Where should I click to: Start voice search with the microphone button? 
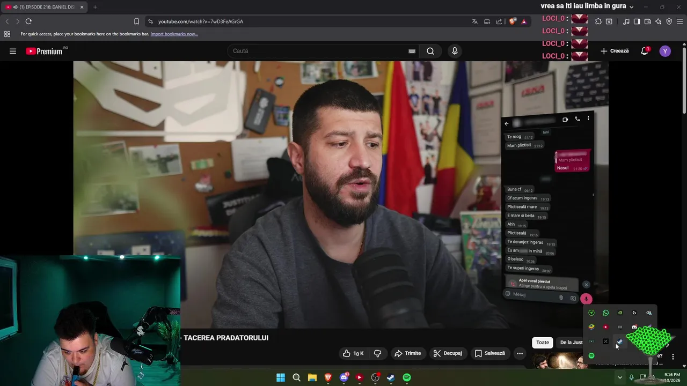click(x=455, y=51)
